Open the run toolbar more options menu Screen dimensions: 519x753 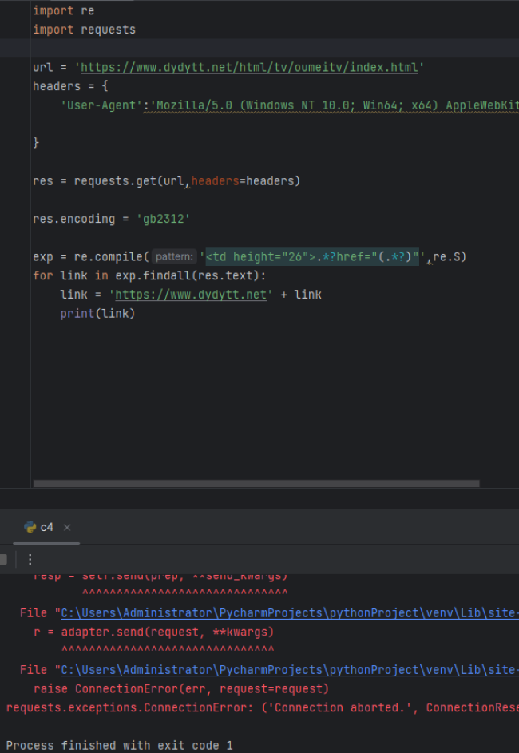tap(30, 560)
